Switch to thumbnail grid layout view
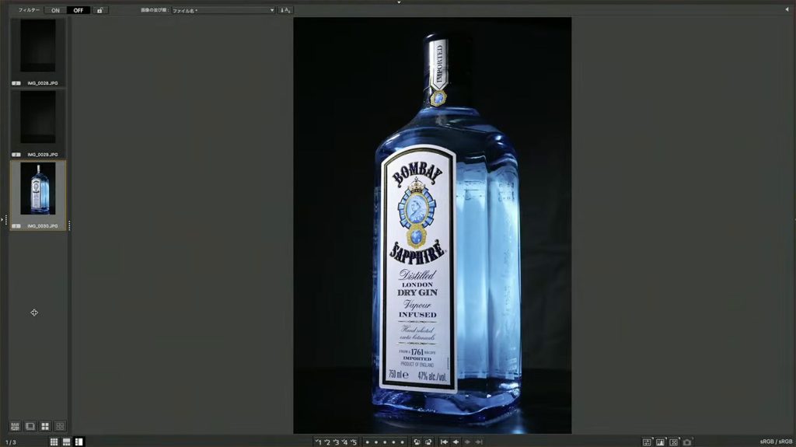The width and height of the screenshot is (796, 447). coord(54,442)
